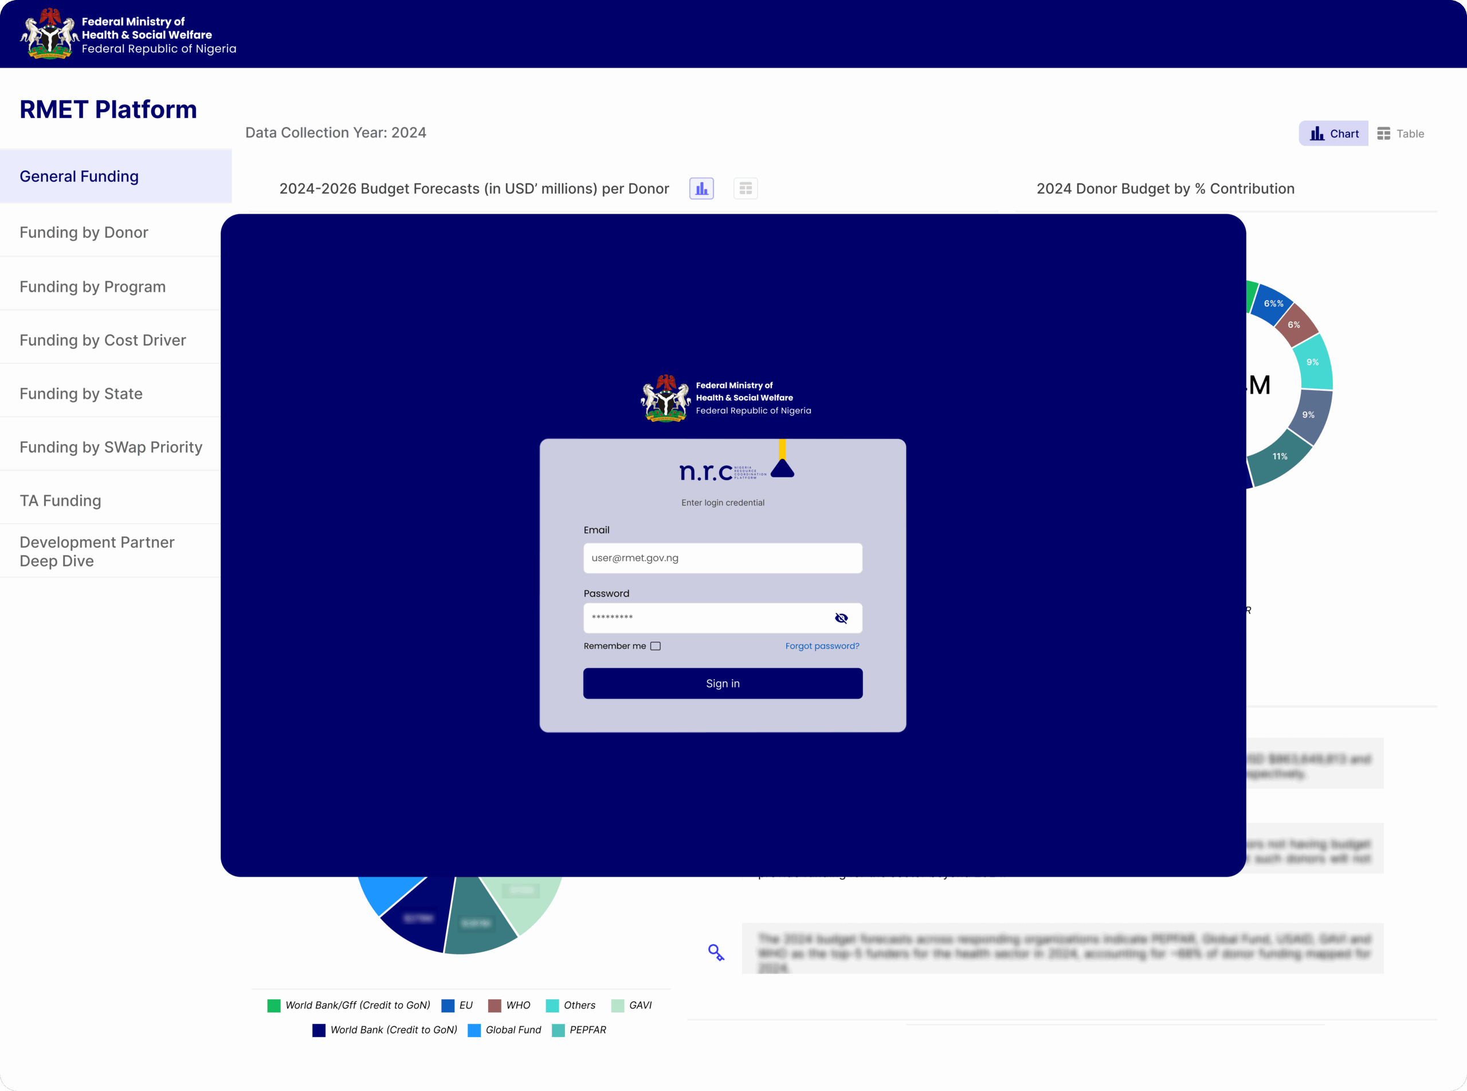
Task: Switch to Table view at top right
Action: 1401,134
